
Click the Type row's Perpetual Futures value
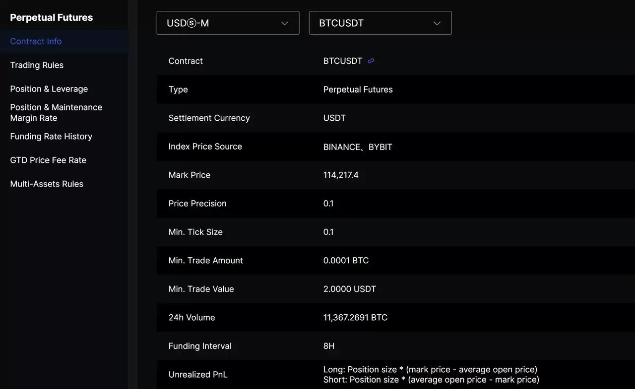point(358,90)
